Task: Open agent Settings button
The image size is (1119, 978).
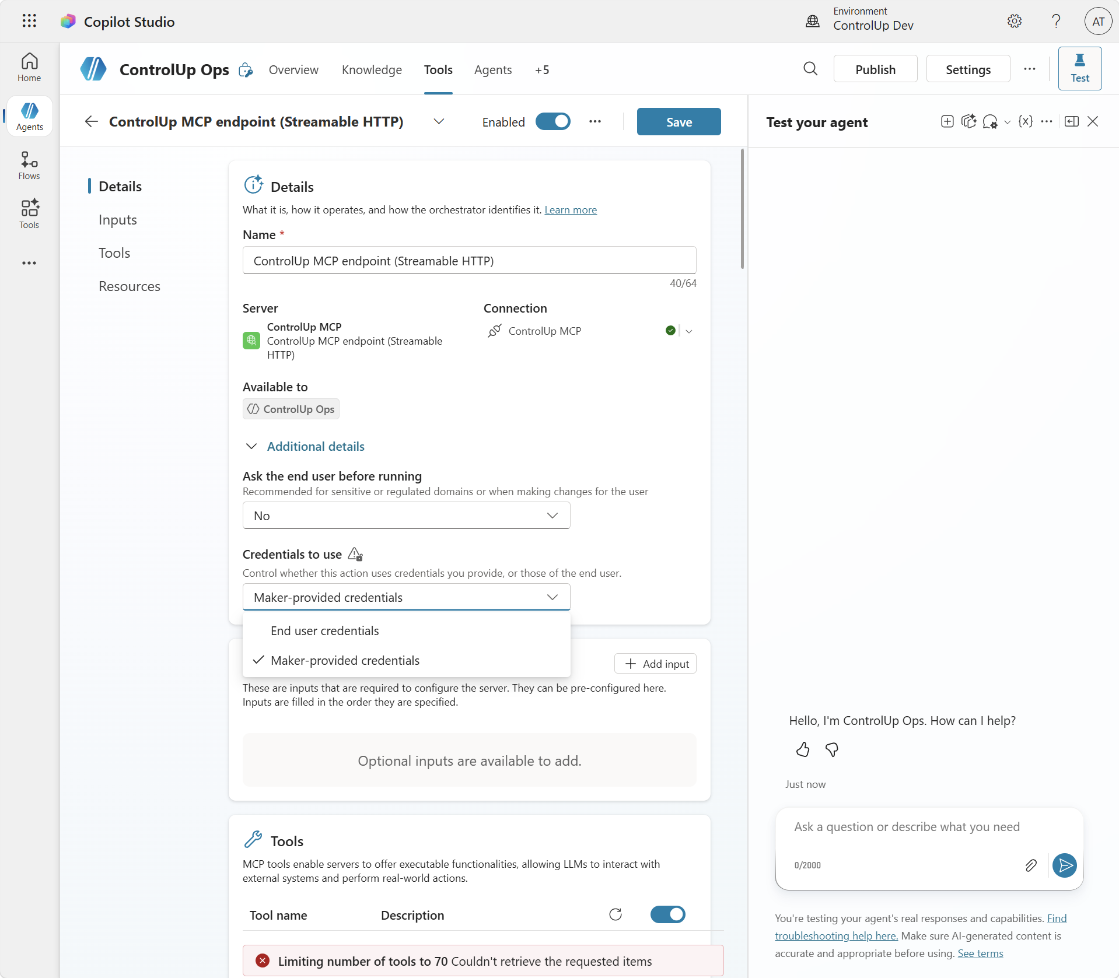Action: [x=968, y=69]
